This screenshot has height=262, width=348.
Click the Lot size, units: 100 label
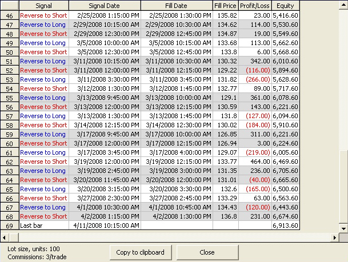pyautogui.click(x=34, y=249)
